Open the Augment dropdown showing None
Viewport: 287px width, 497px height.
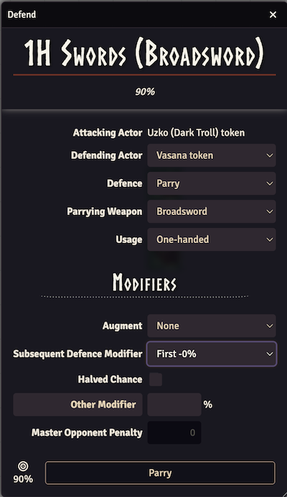[212, 326]
